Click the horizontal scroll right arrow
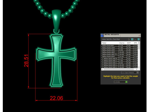149x112 pixels. point(137,69)
